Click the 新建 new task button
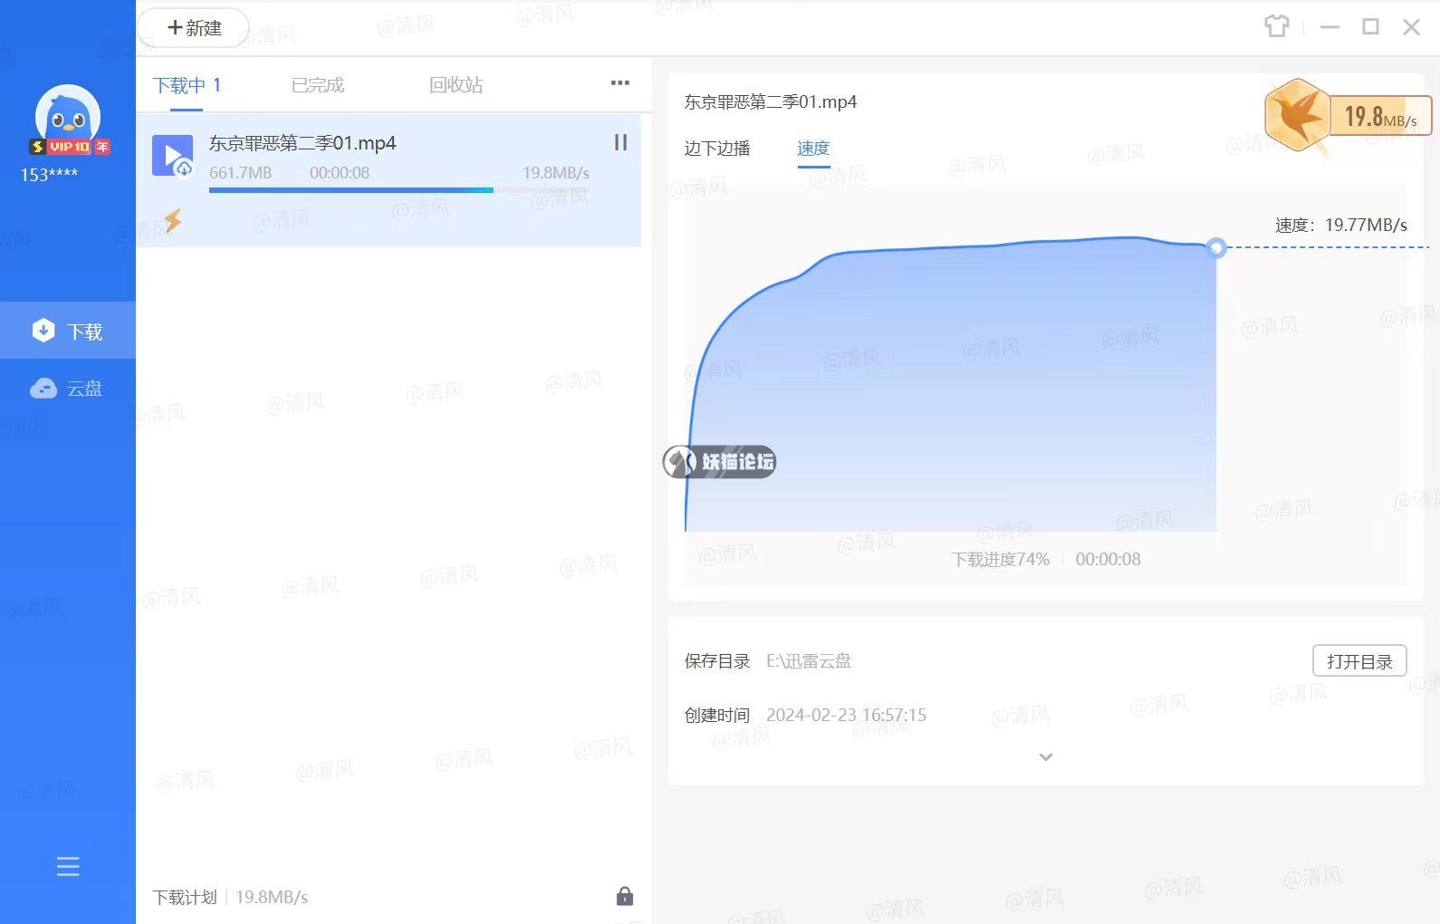The width and height of the screenshot is (1440, 924). pos(194,28)
